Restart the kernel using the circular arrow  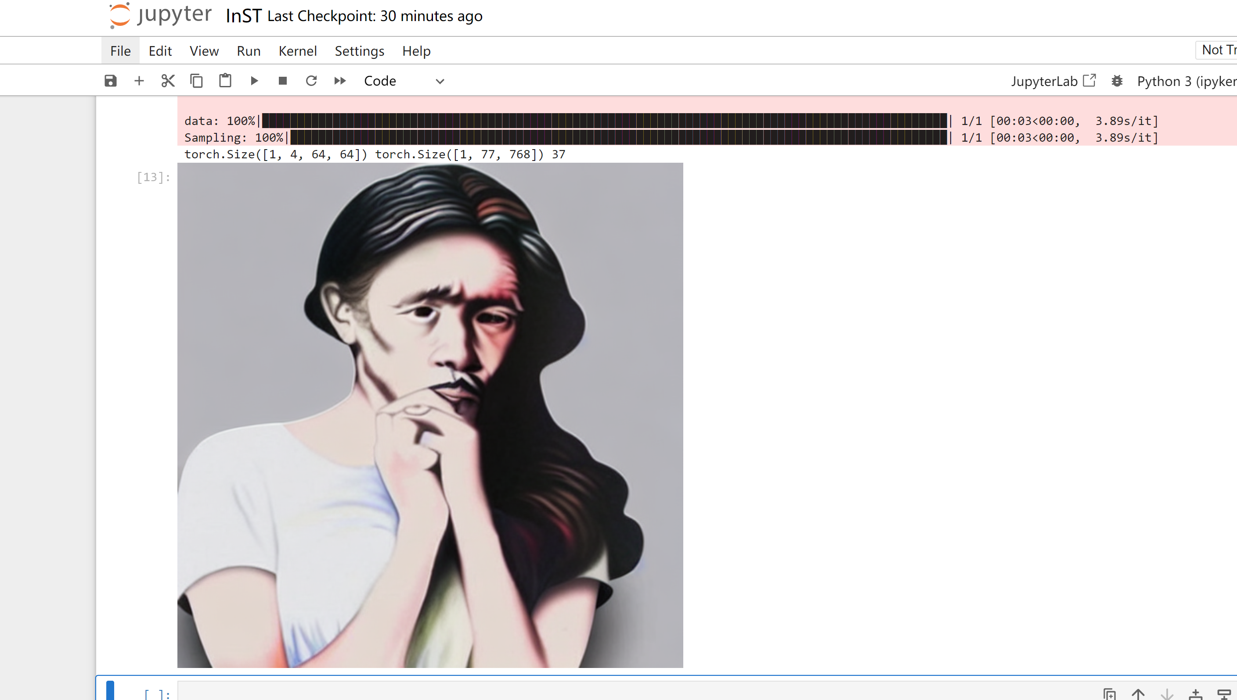click(311, 81)
